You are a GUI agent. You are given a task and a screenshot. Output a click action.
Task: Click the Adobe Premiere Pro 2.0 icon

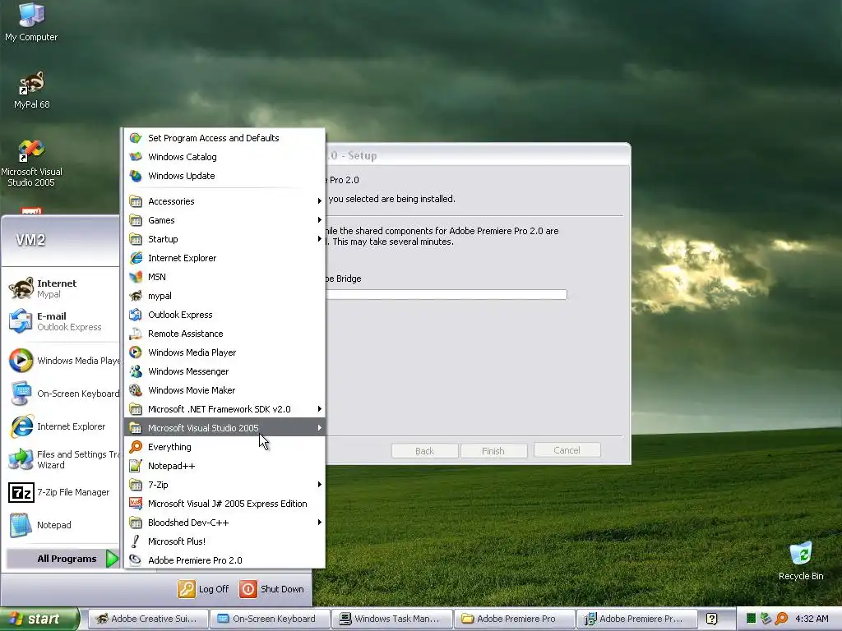pos(136,560)
